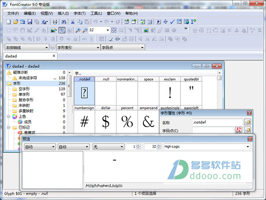Open Font properties (P) icon
The image size is (266, 200).
[x=158, y=22]
